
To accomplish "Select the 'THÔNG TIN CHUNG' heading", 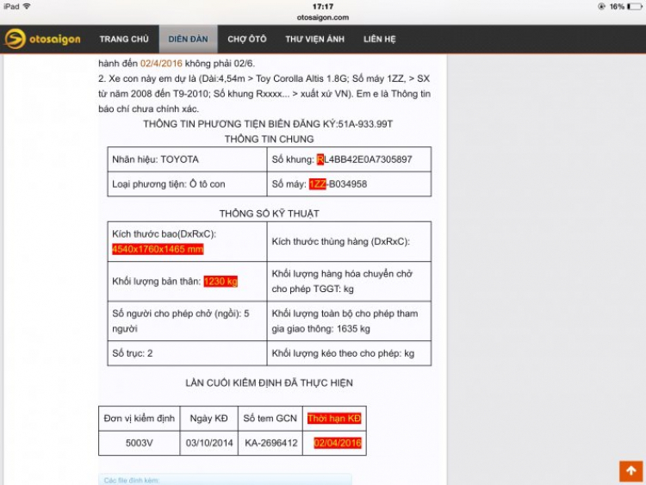I will click(x=269, y=140).
